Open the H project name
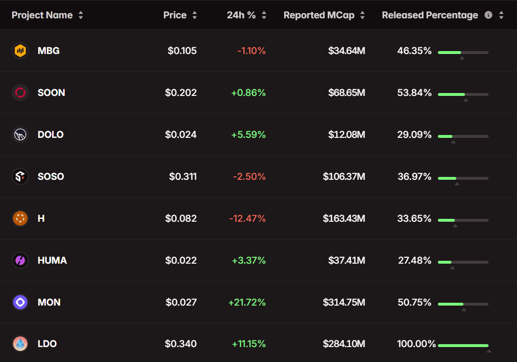The height and width of the screenshot is (362, 517). click(x=41, y=218)
